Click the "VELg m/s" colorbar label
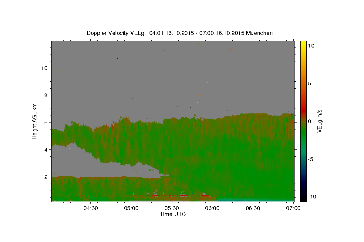This screenshot has height=242, width=364. (319, 121)
